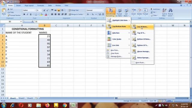Switch to Sheet2 tab
Screen dimensions: 192x108
pyautogui.click(x=22, y=98)
